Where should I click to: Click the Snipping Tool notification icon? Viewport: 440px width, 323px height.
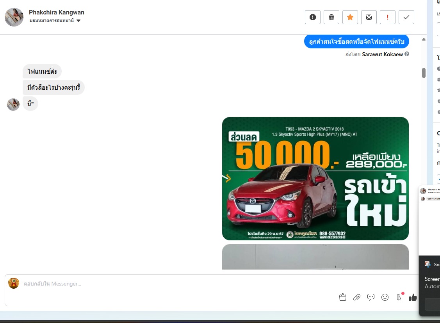(x=428, y=264)
